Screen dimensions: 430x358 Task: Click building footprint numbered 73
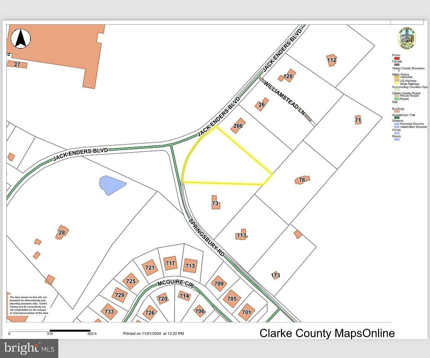tap(215, 203)
